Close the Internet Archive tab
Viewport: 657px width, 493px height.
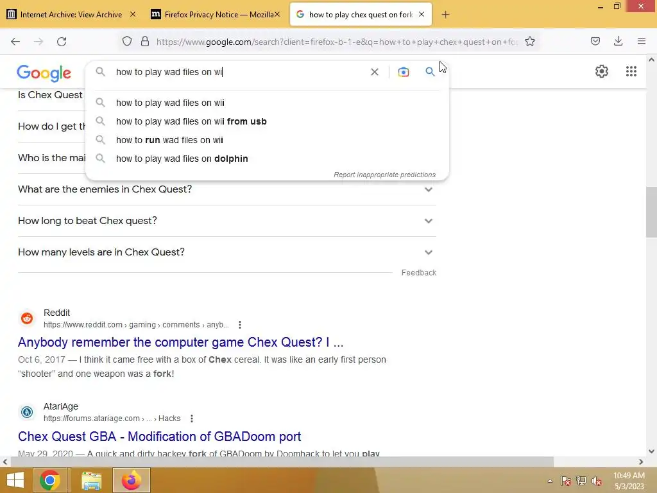coord(133,14)
